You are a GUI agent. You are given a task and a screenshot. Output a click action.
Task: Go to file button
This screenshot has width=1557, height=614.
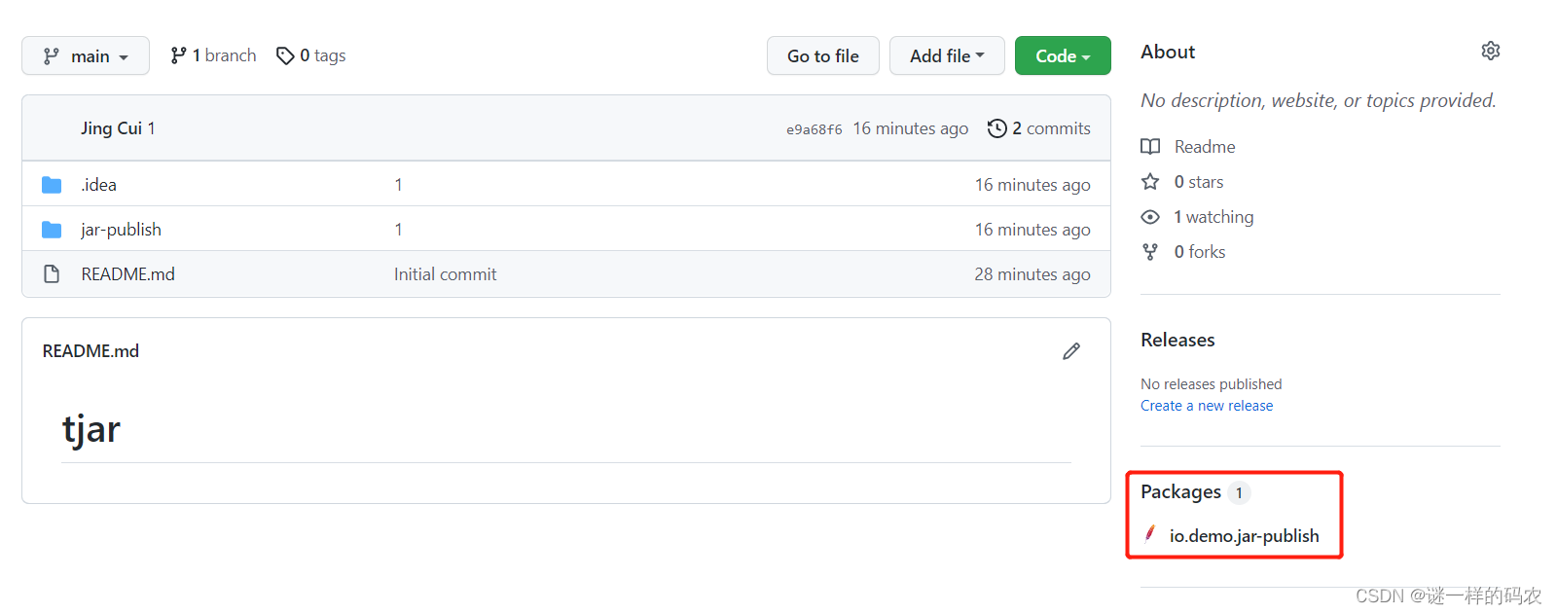823,55
